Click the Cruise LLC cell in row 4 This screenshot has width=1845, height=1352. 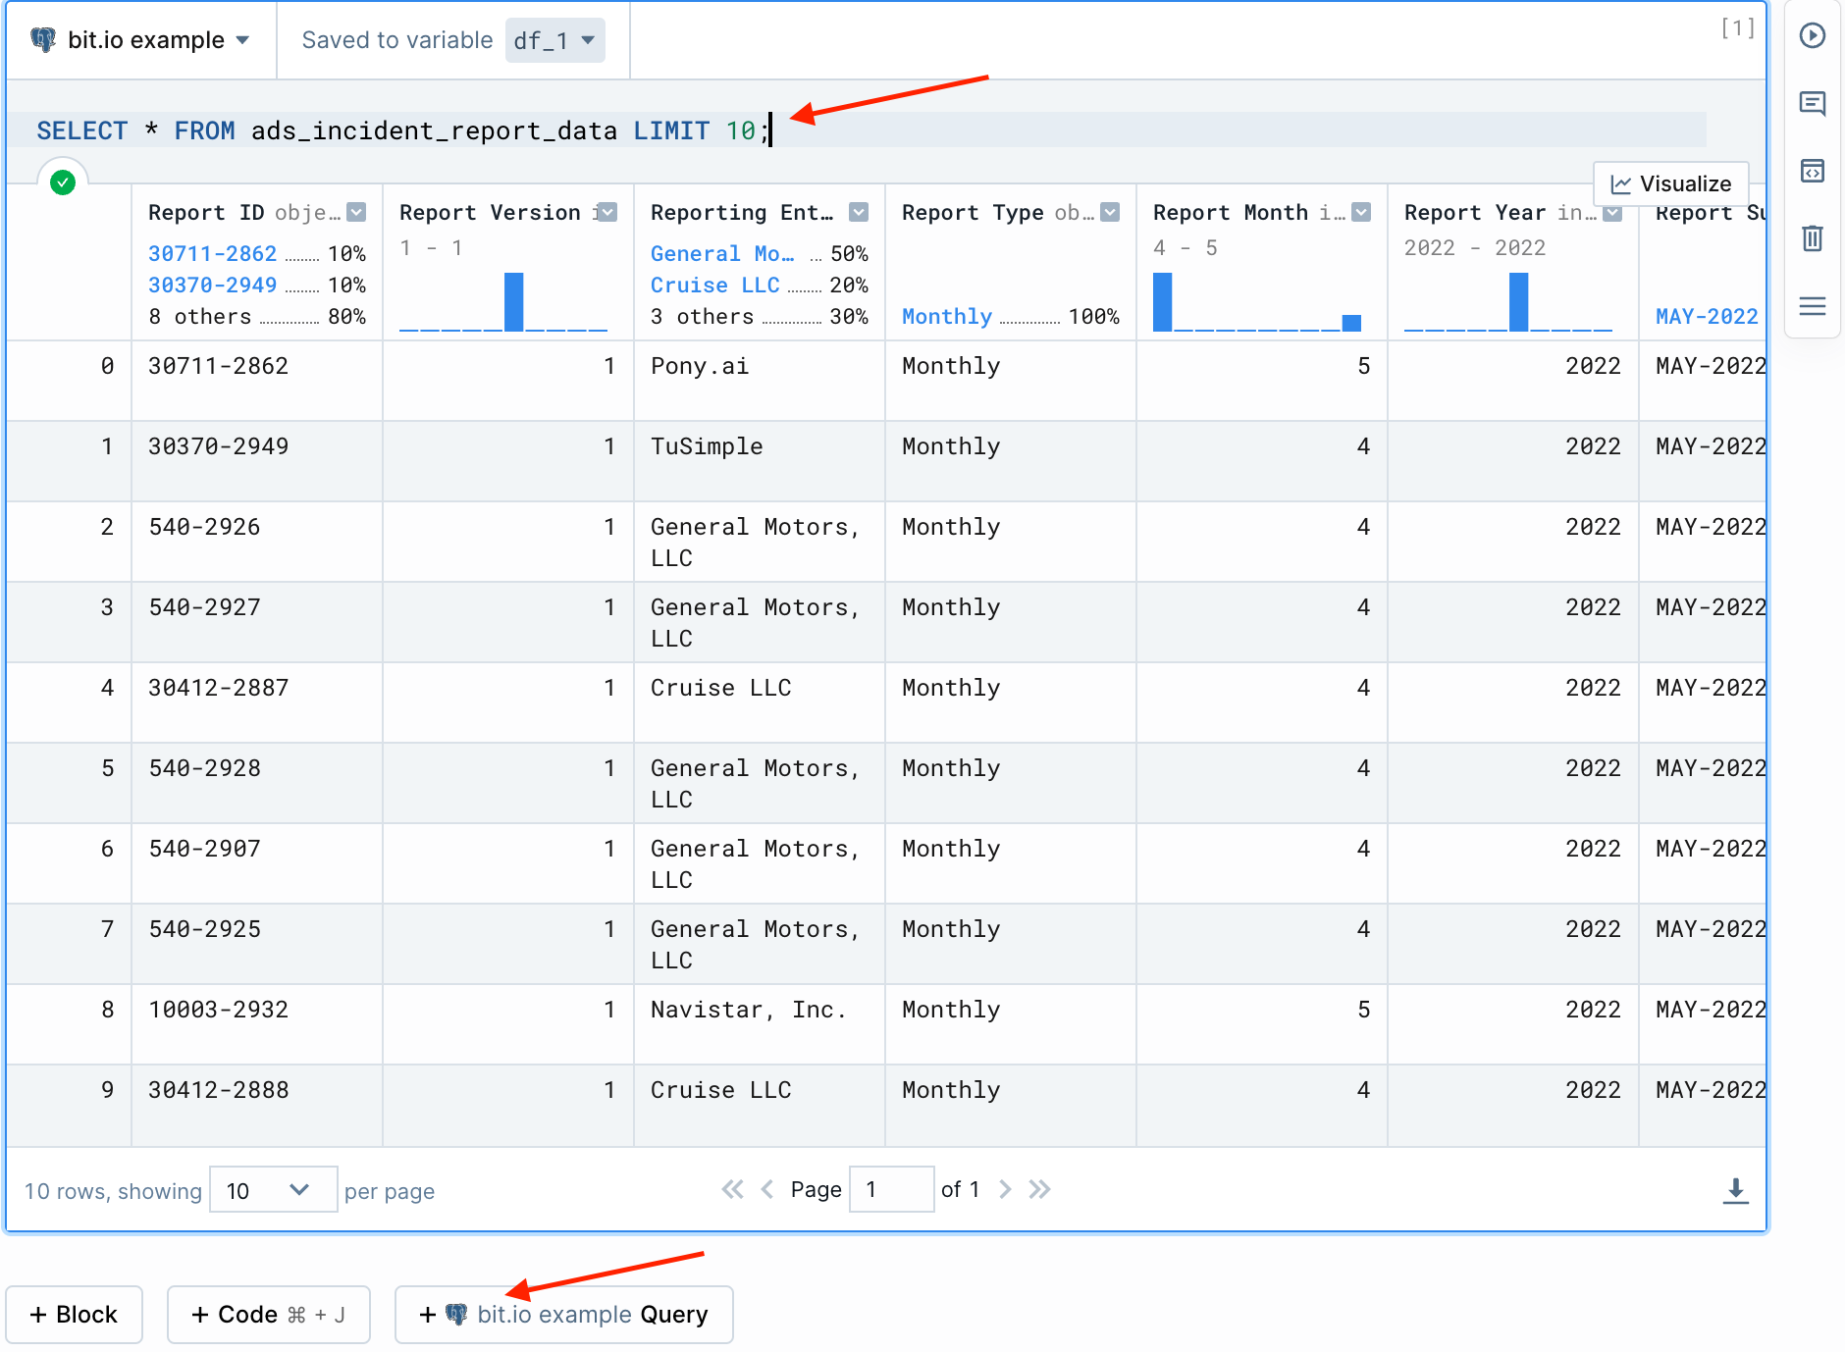pyautogui.click(x=760, y=702)
